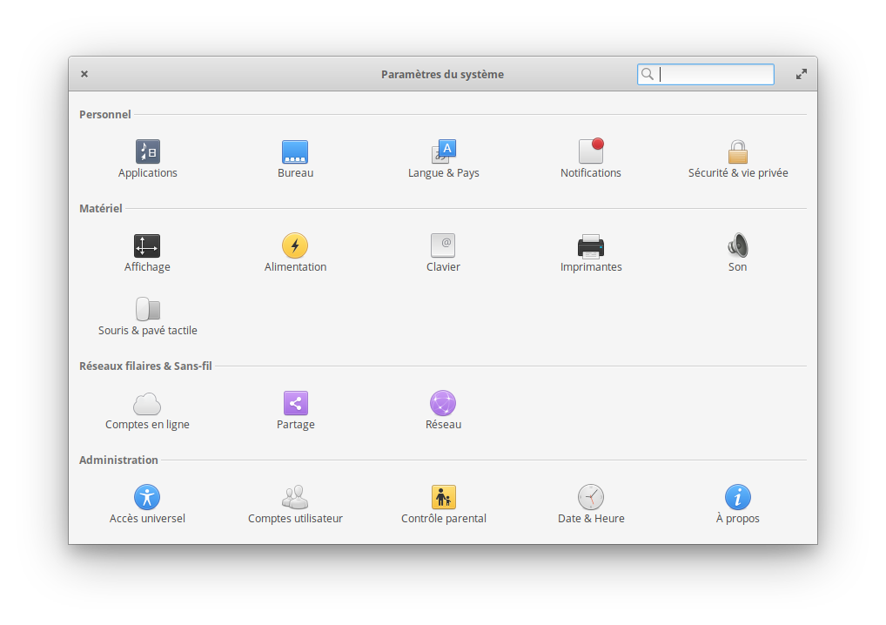Close the Paramètres du système window
This screenshot has height=625, width=886.
coord(84,74)
